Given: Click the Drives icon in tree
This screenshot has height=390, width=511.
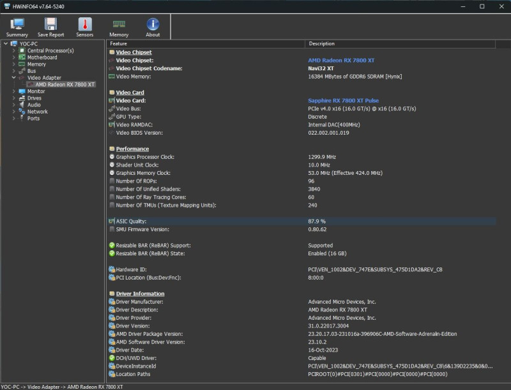Looking at the screenshot, I should 22,98.
